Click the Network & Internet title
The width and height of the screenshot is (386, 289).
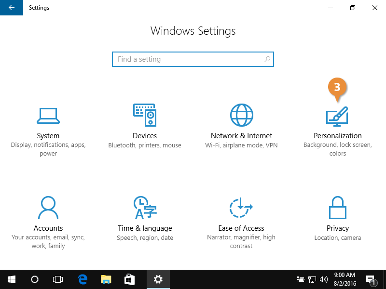[x=242, y=136]
